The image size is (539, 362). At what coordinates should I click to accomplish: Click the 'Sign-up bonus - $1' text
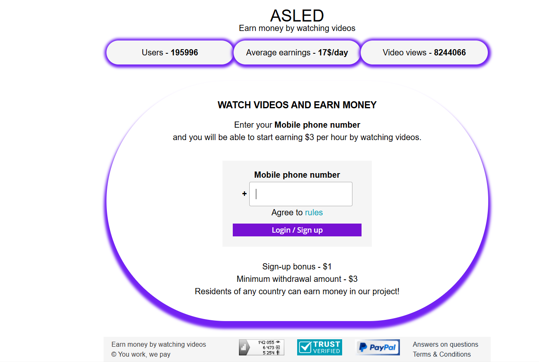(x=297, y=267)
